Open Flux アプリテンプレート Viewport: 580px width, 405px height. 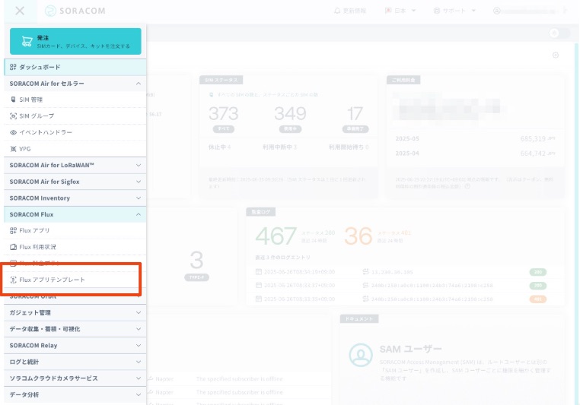[75, 280]
